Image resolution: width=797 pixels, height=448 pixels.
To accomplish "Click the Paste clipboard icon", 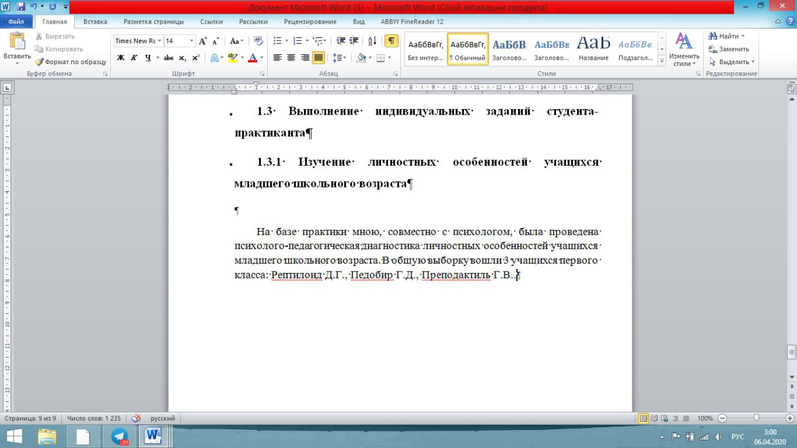I will click(x=17, y=41).
